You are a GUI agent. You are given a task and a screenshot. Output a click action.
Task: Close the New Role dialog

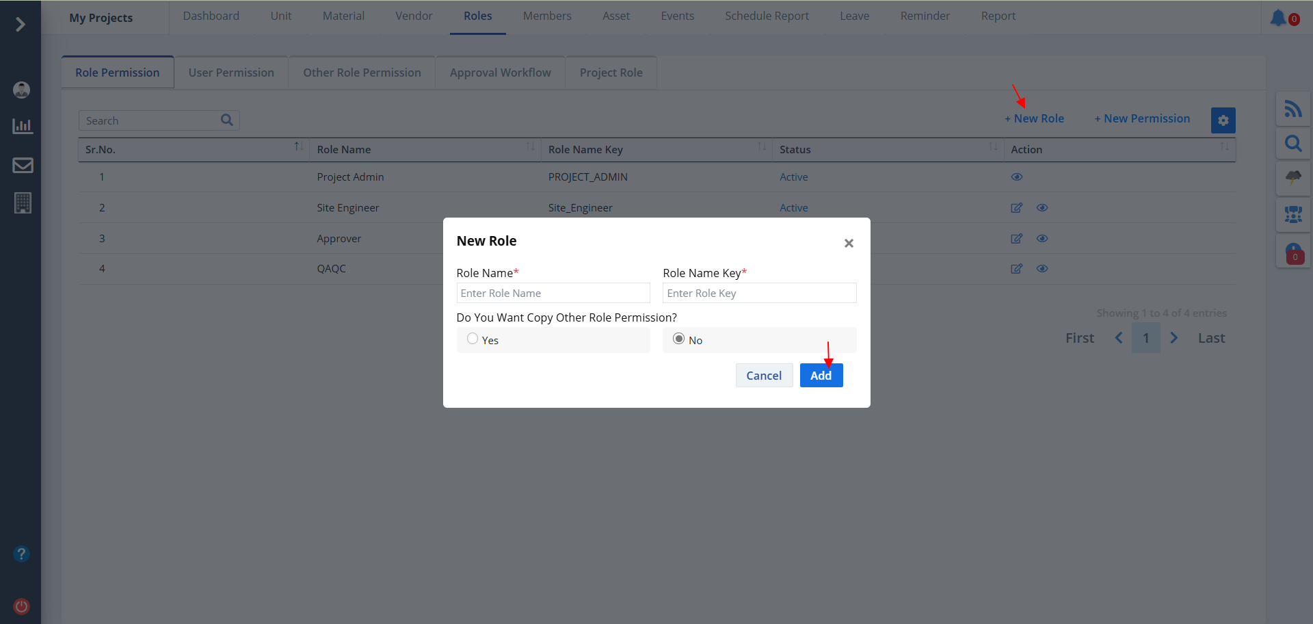point(849,244)
